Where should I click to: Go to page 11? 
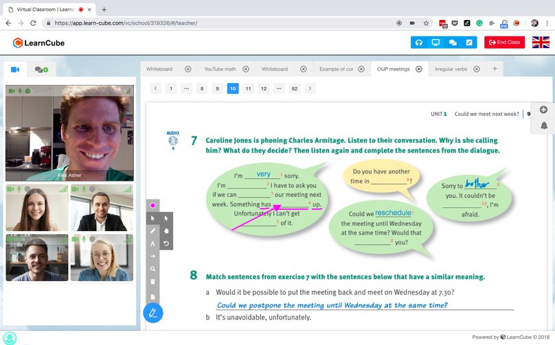click(248, 88)
